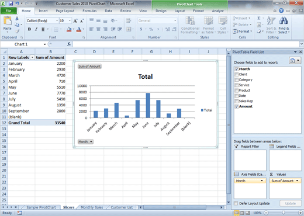Click the Grow Font icon
The height and width of the screenshot is (216, 304).
(75, 20)
